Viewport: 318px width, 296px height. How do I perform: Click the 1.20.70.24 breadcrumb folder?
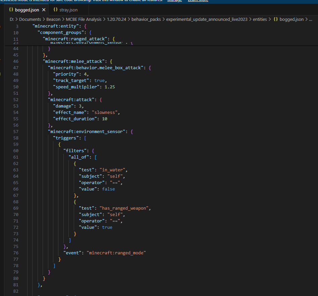(116, 19)
